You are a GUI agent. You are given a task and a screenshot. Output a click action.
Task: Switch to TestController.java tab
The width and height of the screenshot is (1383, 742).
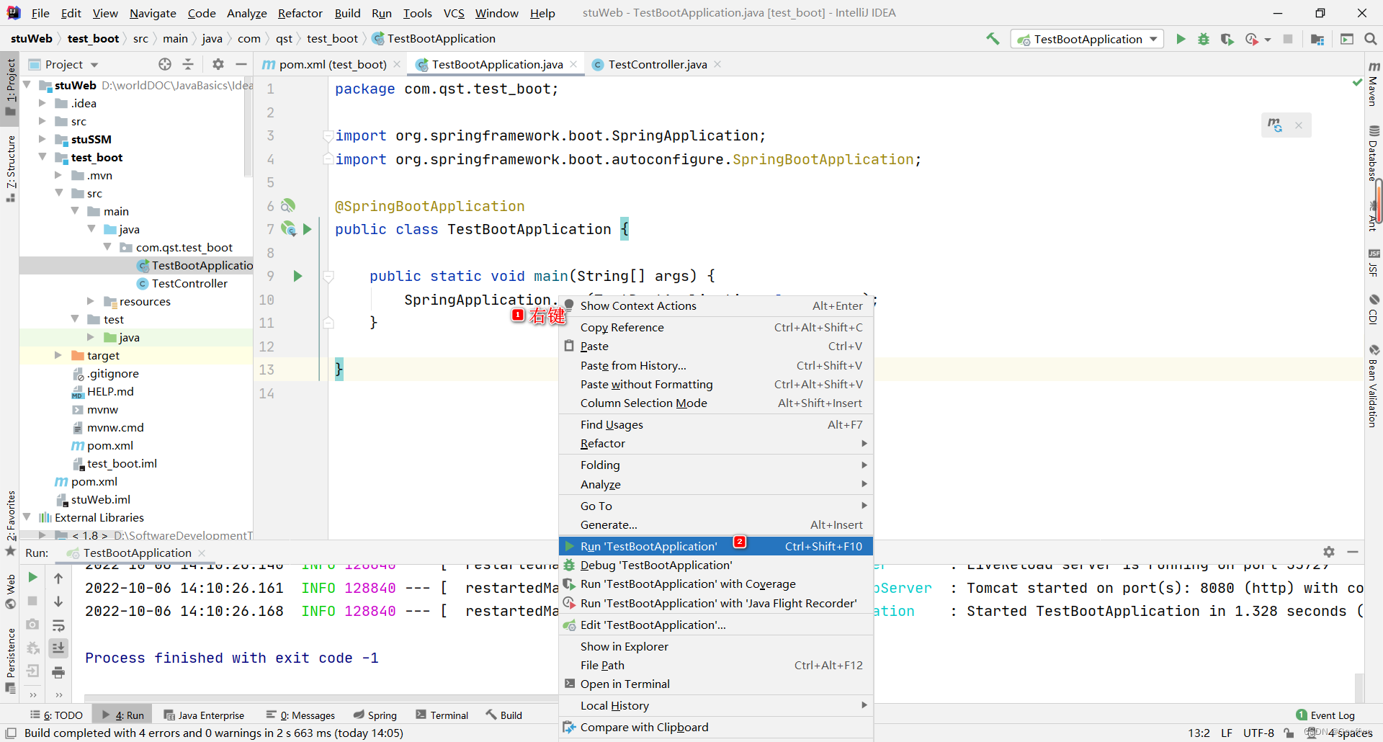(657, 64)
